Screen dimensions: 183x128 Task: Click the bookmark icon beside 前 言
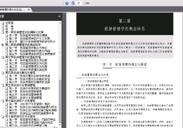tap(3, 26)
